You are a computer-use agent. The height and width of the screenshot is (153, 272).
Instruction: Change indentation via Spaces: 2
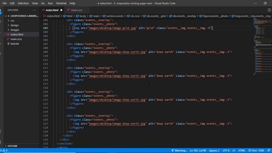(x=214, y=150)
